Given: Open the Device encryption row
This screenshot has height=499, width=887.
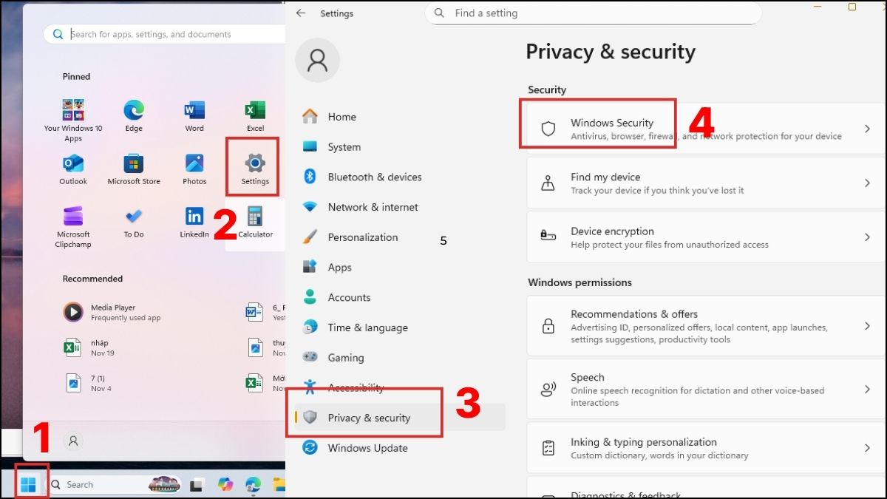Looking at the screenshot, I should (x=707, y=237).
